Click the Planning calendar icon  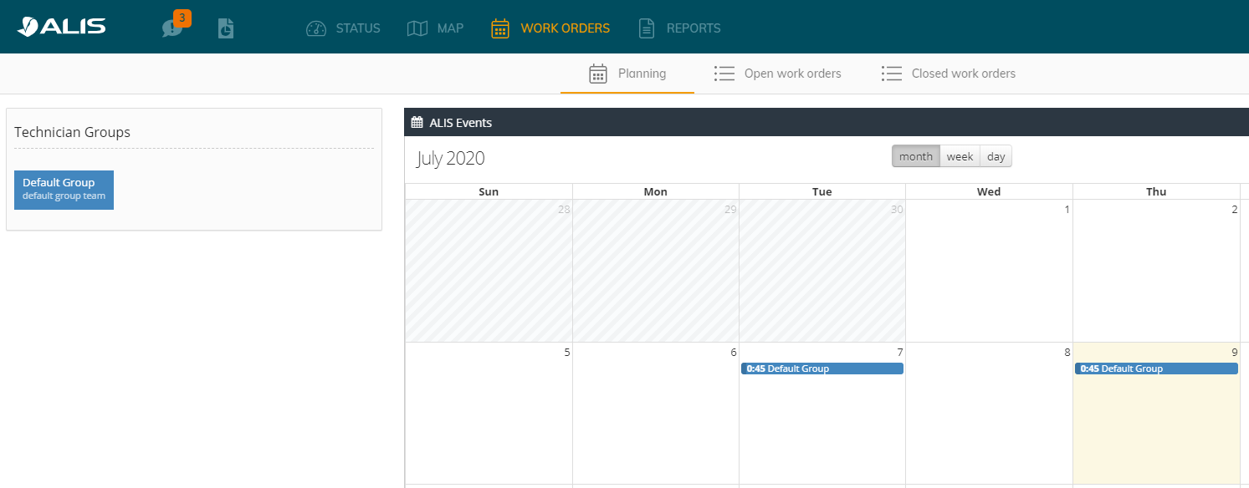click(598, 74)
